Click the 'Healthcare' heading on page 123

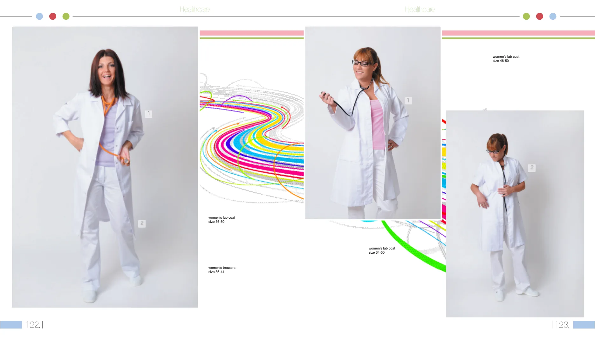click(420, 10)
